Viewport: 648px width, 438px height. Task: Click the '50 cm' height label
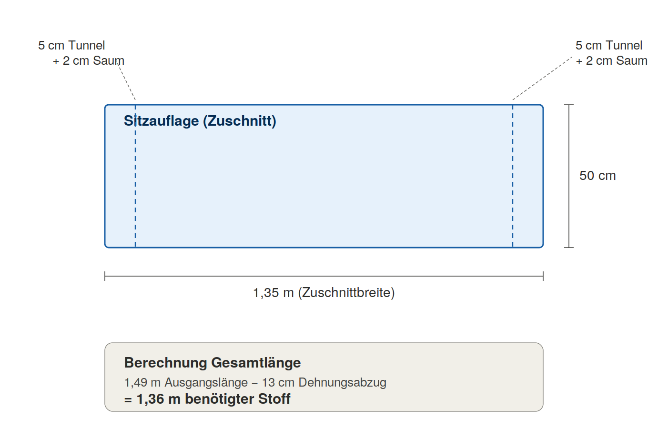597,176
